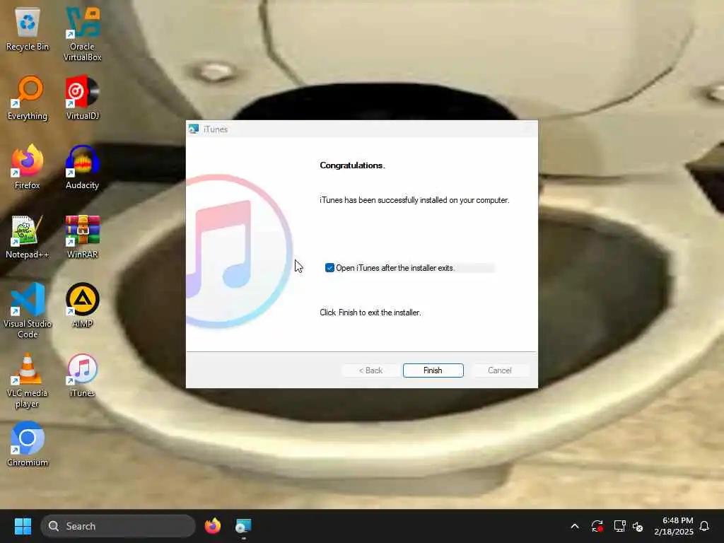
Task: Click the disabled Back button
Action: (x=370, y=370)
